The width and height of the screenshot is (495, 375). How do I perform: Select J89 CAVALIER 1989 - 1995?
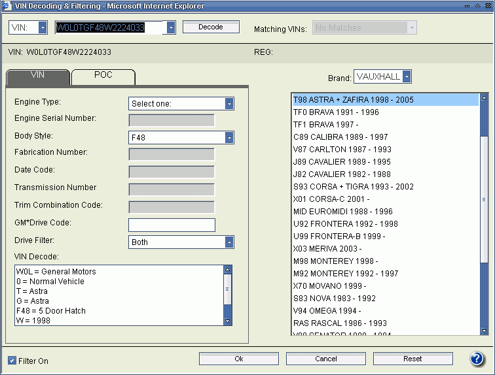click(x=386, y=162)
